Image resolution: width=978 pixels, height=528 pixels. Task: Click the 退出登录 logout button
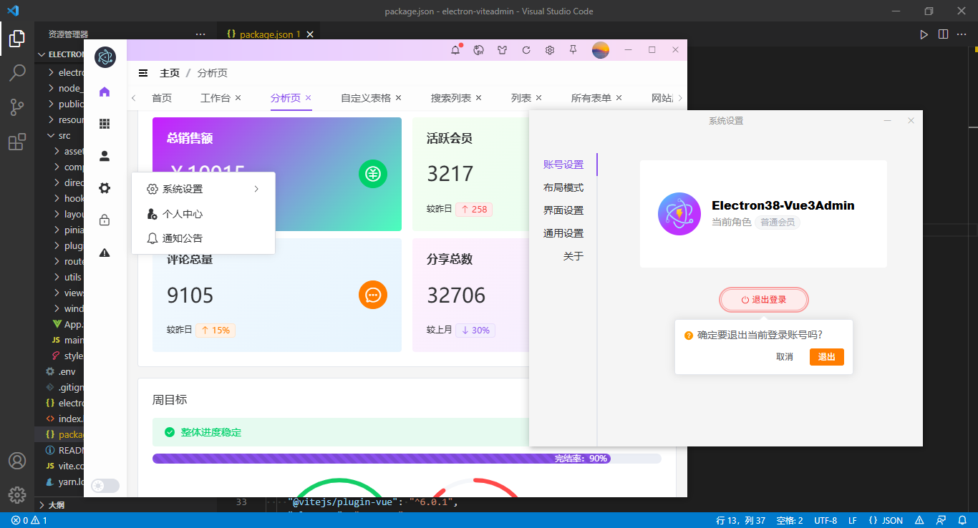763,299
